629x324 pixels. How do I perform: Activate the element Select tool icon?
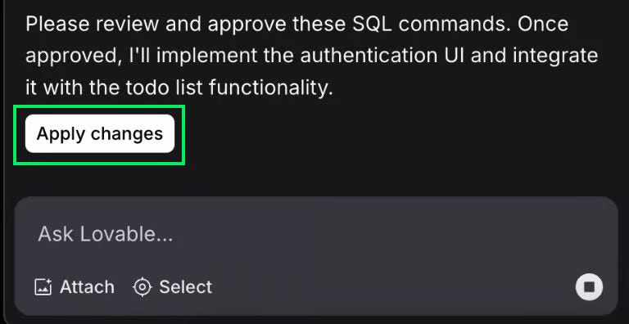[142, 287]
